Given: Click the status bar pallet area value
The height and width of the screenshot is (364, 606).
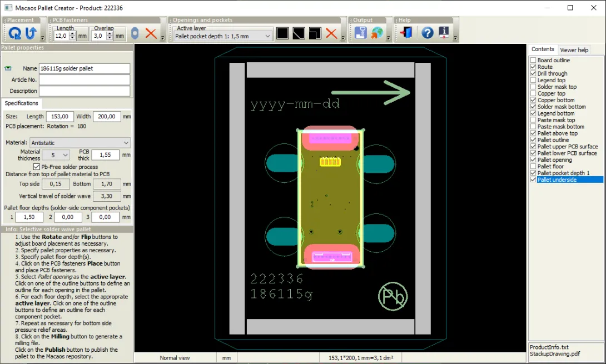Looking at the screenshot, I should click(x=361, y=358).
